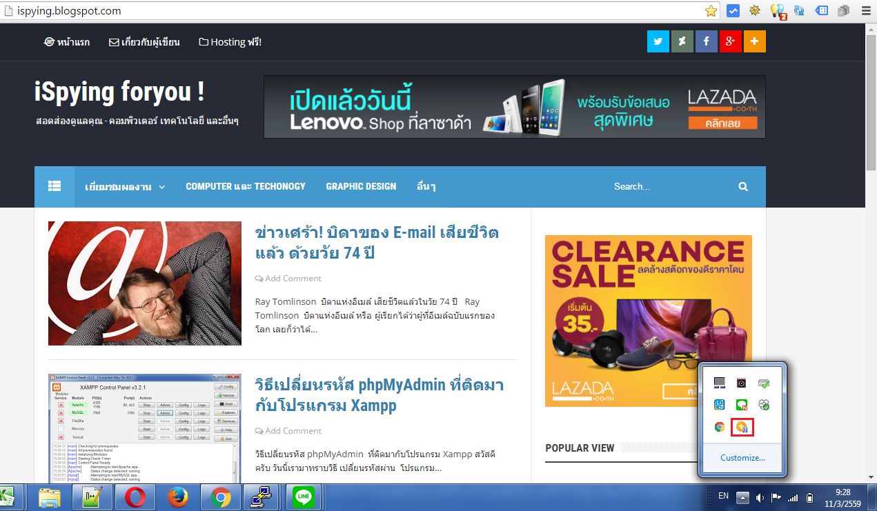
Task: Select the Google+ icon in the header
Action: pyautogui.click(x=730, y=41)
